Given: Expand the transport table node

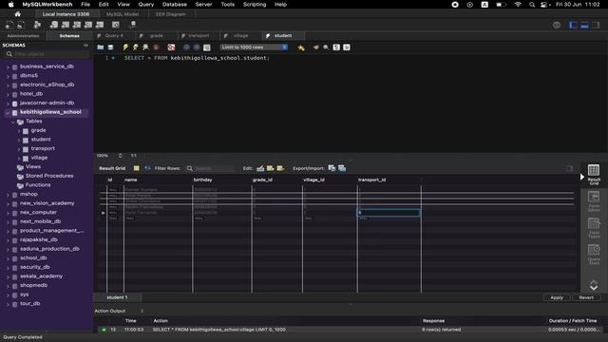Looking at the screenshot, I should (19, 149).
